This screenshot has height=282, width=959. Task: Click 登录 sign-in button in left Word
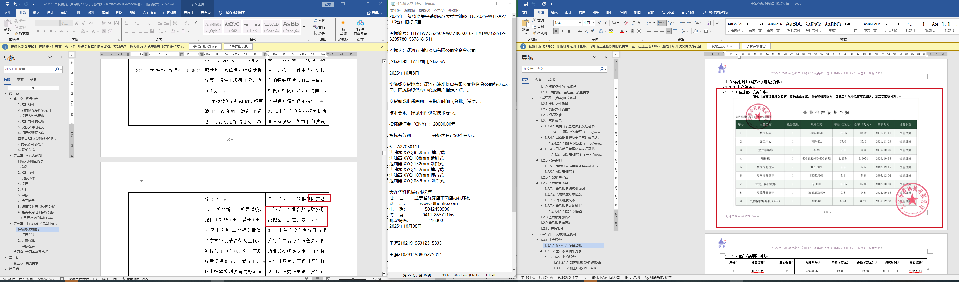[x=328, y=4]
